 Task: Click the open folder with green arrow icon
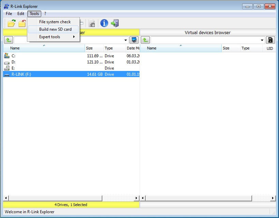pyautogui.click(x=12, y=23)
